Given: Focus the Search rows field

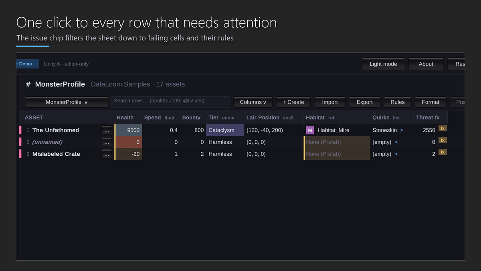Looking at the screenshot, I should [170, 102].
